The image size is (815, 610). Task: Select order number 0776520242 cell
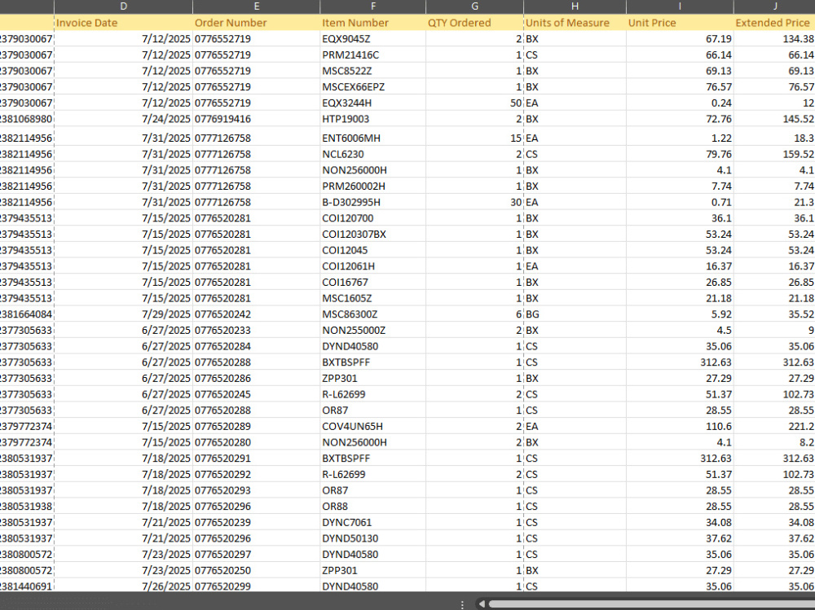click(256, 314)
